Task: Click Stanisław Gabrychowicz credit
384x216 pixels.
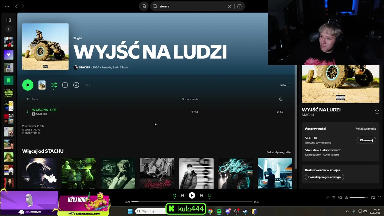Action: (x=323, y=150)
